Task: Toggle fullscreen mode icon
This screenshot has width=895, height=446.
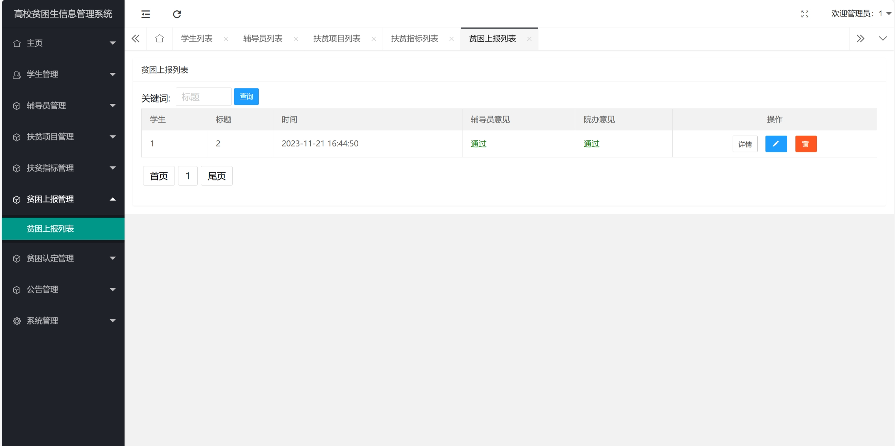Action: pos(805,14)
